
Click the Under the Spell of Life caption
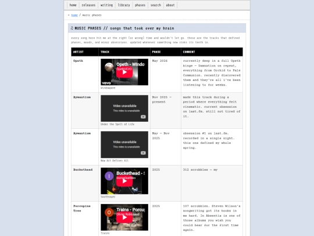tap(117, 124)
